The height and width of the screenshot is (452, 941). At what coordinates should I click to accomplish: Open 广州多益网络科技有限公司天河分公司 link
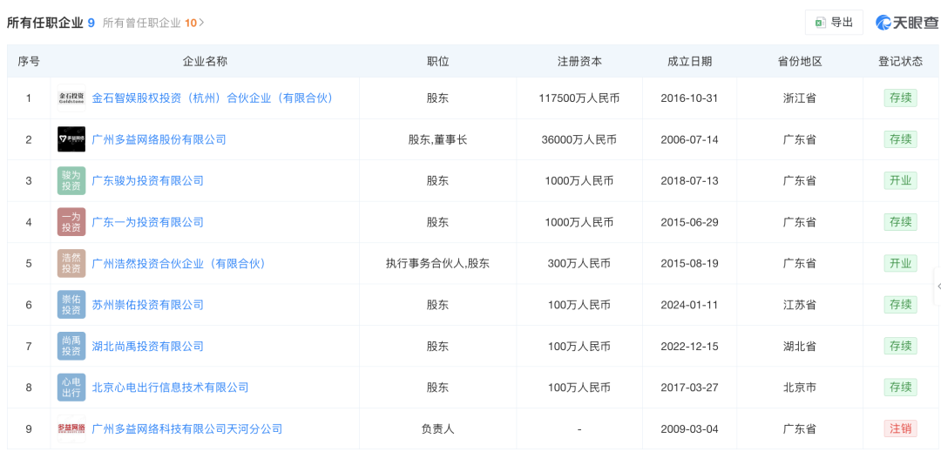tap(186, 428)
